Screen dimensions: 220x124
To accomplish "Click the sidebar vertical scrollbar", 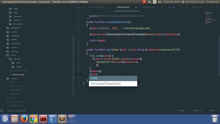I will click(73, 65).
